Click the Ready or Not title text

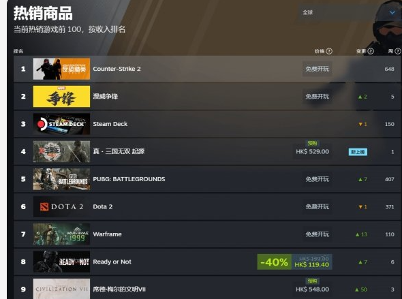tap(112, 262)
